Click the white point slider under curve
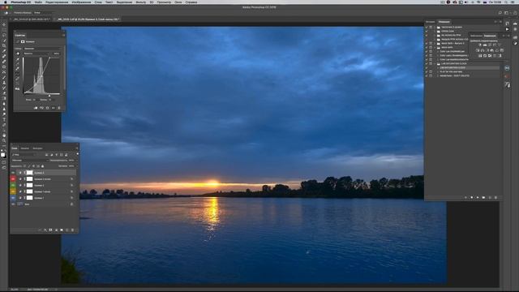This screenshot has height=292, width=519. pos(49,96)
